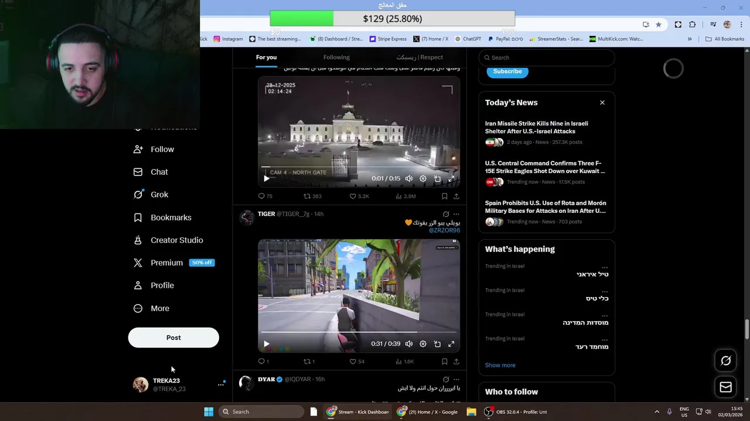Open settings gear on TIGER's video
Screen dimensions: 750x421
[423, 344]
